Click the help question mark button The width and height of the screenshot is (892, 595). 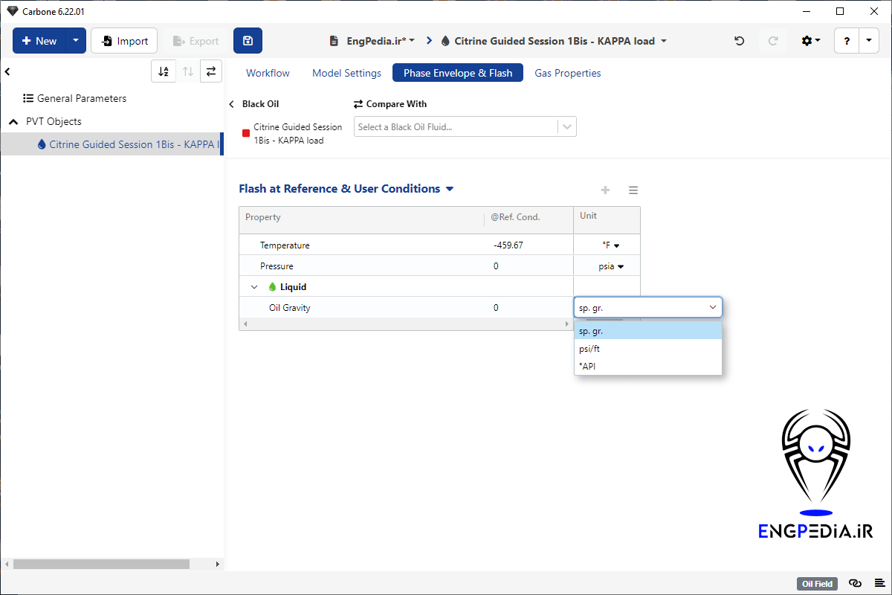[847, 41]
